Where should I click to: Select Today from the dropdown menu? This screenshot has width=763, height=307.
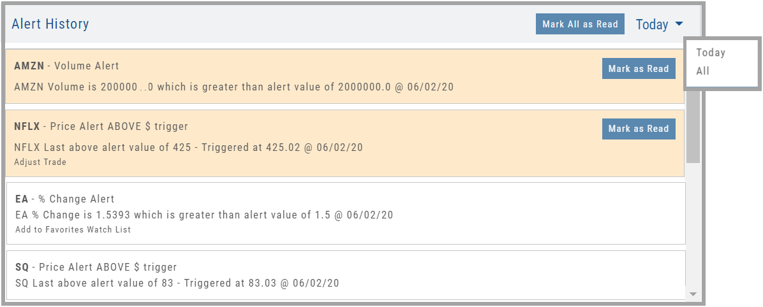711,53
